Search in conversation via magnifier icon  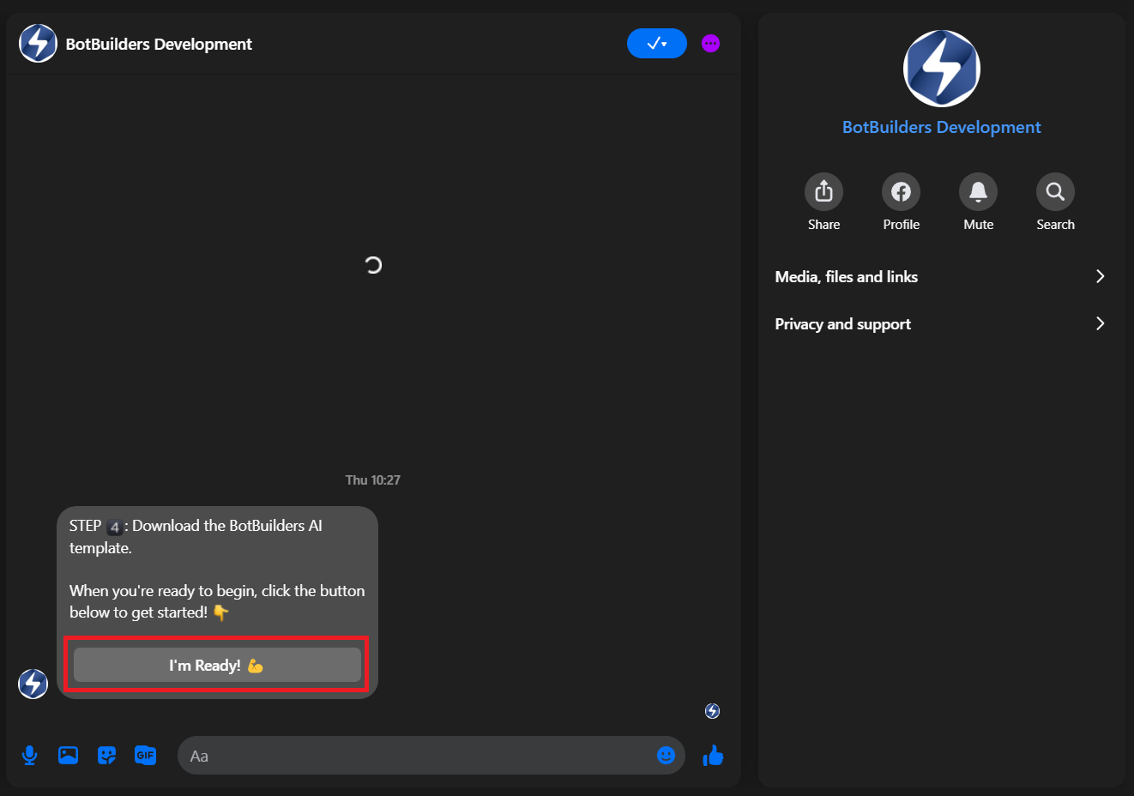(x=1055, y=191)
